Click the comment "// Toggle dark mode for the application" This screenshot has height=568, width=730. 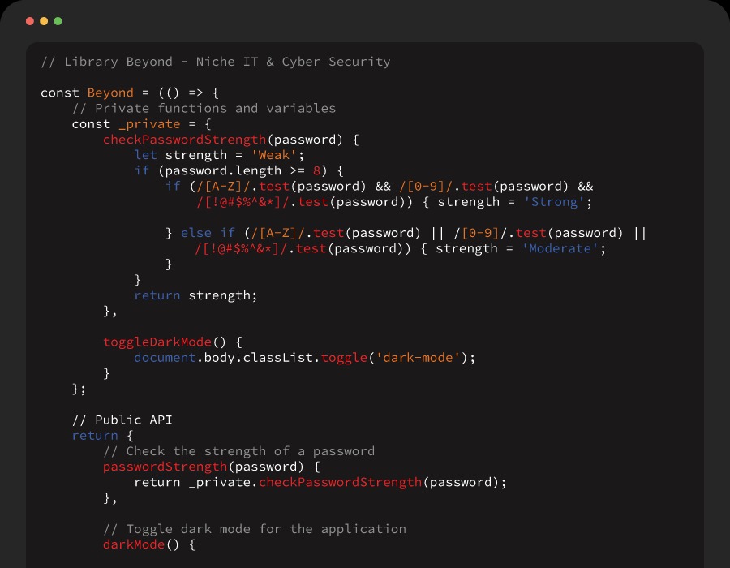tap(255, 529)
